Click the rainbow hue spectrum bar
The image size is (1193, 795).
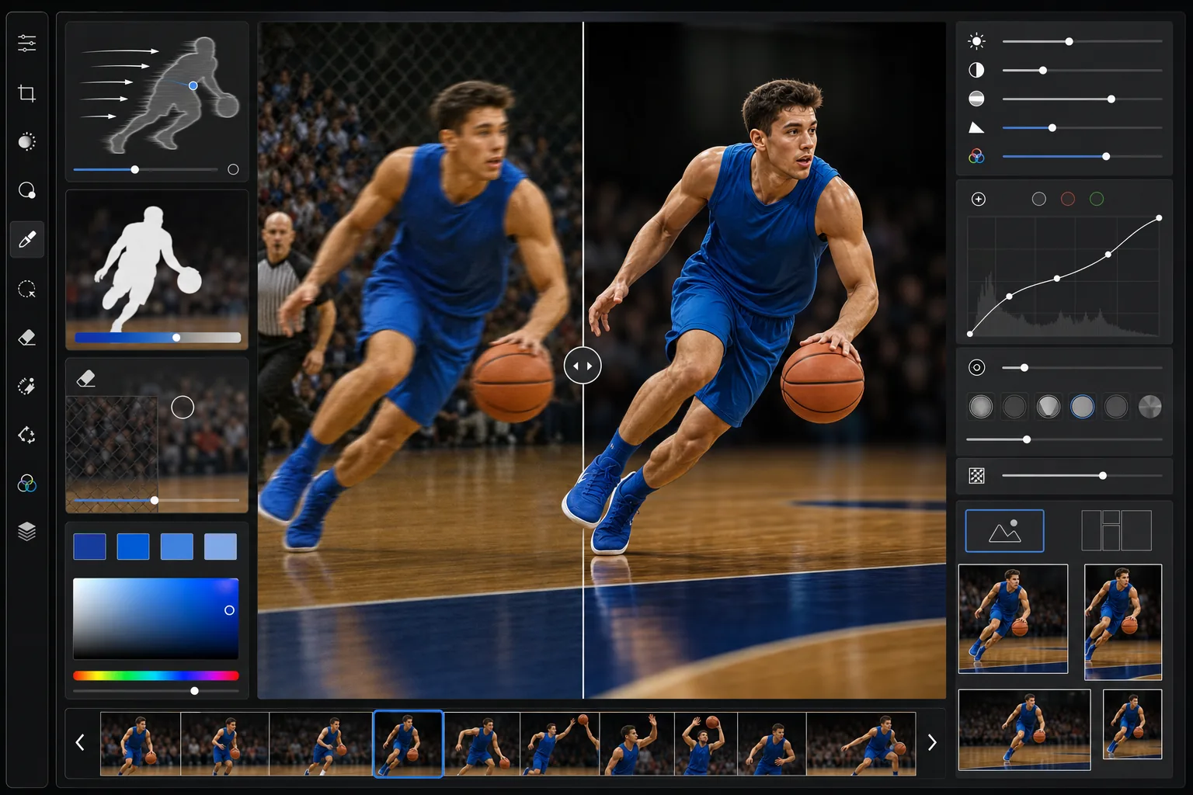155,675
